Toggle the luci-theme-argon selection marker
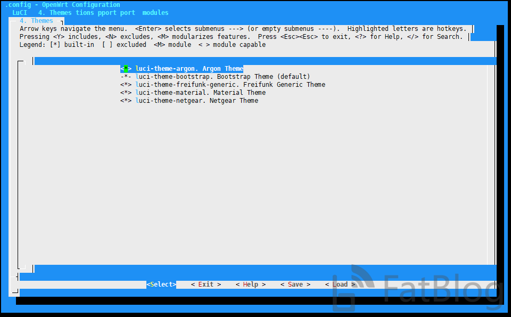The image size is (511, 317). tap(126, 69)
